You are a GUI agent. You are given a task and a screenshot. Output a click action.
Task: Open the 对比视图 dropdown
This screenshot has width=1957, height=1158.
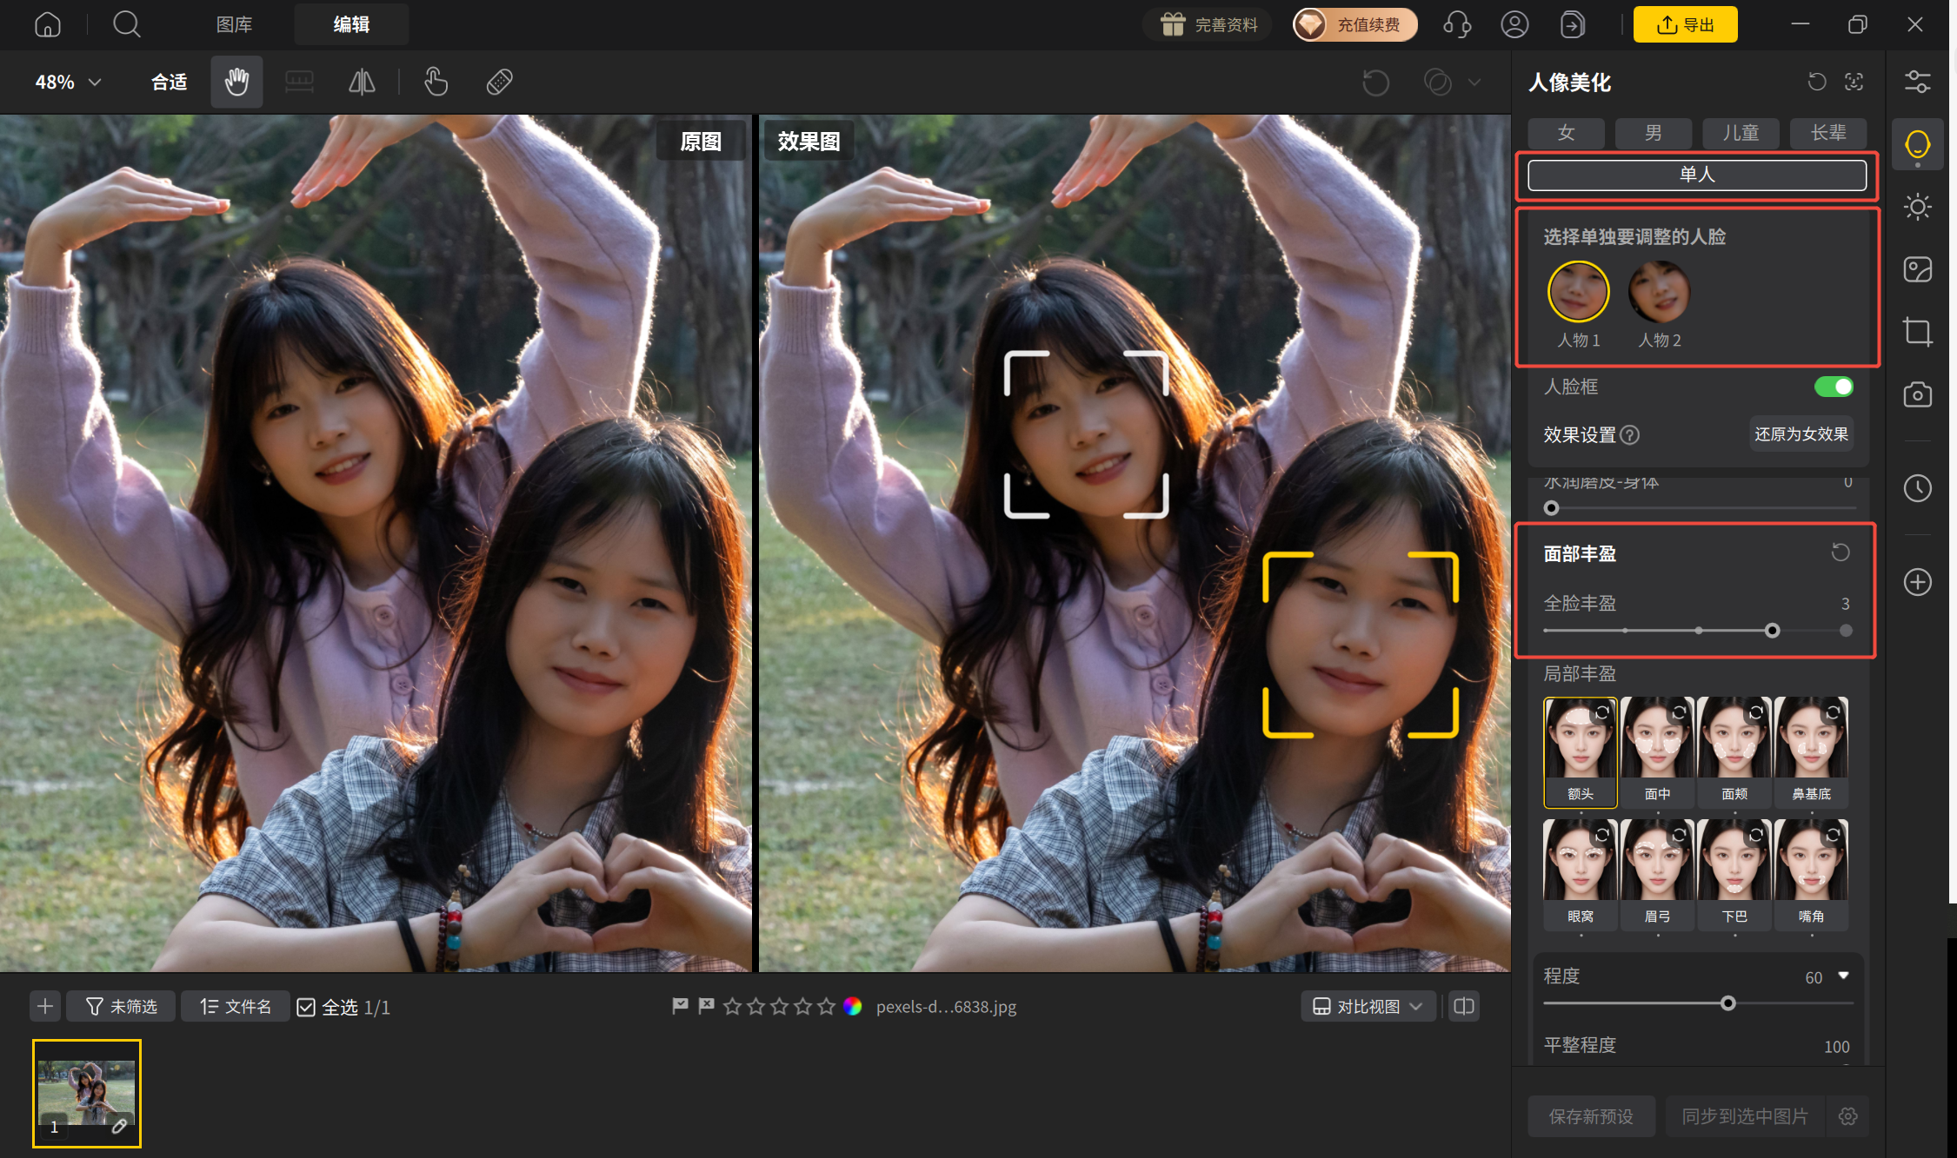pyautogui.click(x=1368, y=1006)
